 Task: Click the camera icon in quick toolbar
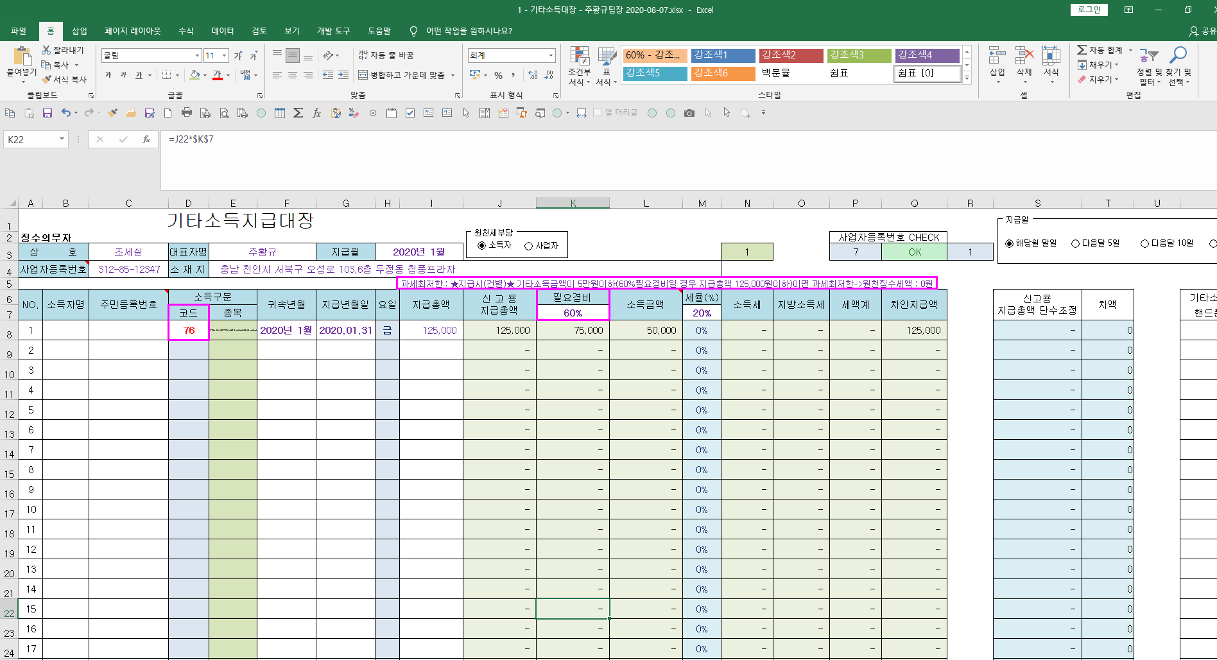click(x=689, y=113)
